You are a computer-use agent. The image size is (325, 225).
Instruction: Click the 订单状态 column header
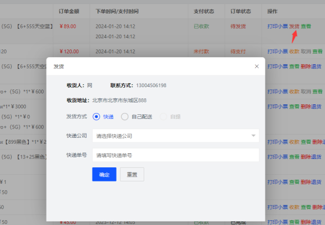(x=241, y=11)
